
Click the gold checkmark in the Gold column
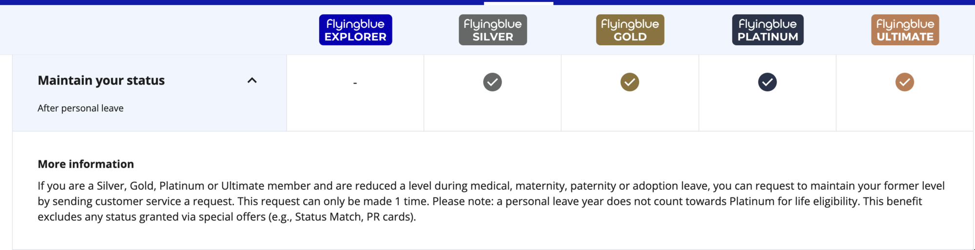(x=630, y=82)
